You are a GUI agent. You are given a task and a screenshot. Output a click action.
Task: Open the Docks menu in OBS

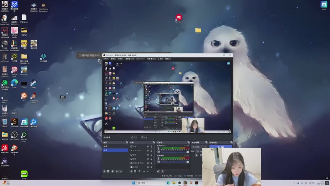point(130,59)
